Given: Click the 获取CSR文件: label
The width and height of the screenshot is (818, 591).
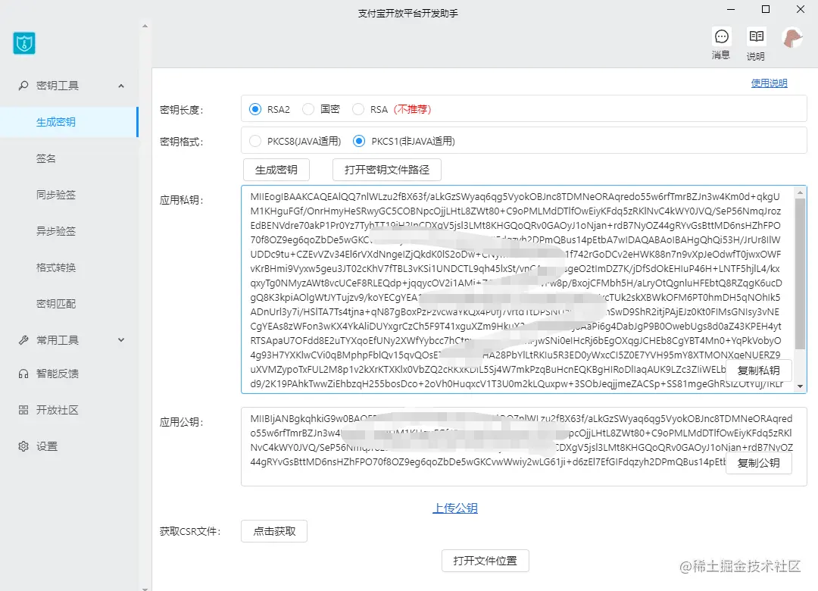Looking at the screenshot, I should tap(190, 531).
